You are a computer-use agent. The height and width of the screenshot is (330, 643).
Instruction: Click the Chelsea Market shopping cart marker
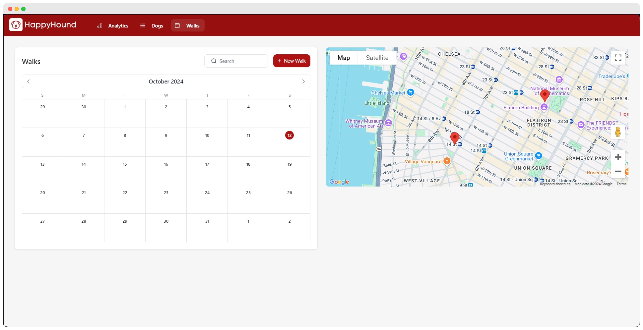point(411,92)
